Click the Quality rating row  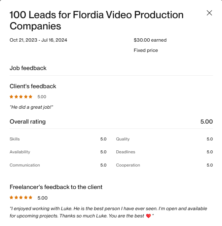[164, 139]
